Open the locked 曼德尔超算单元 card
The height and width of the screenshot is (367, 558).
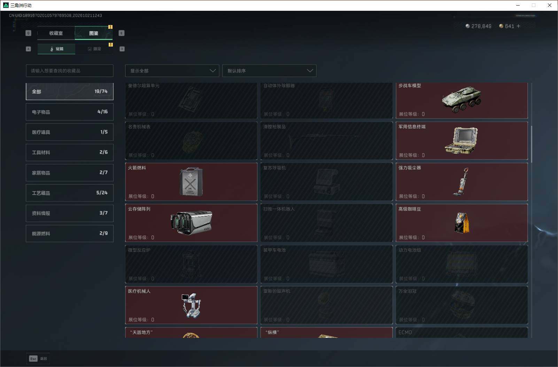tap(191, 100)
